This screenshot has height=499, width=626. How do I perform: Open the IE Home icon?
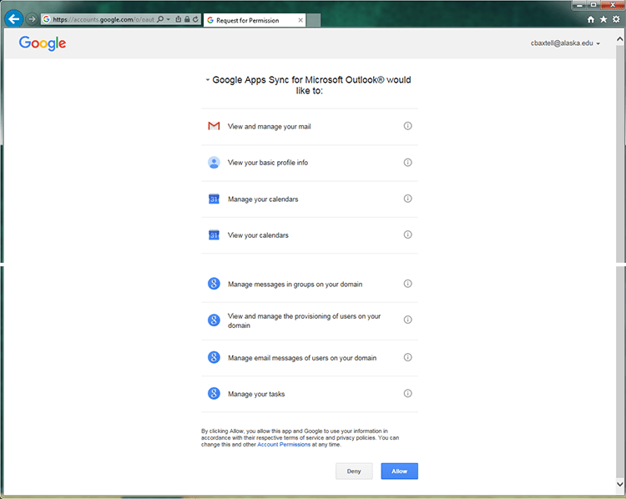[x=591, y=19]
